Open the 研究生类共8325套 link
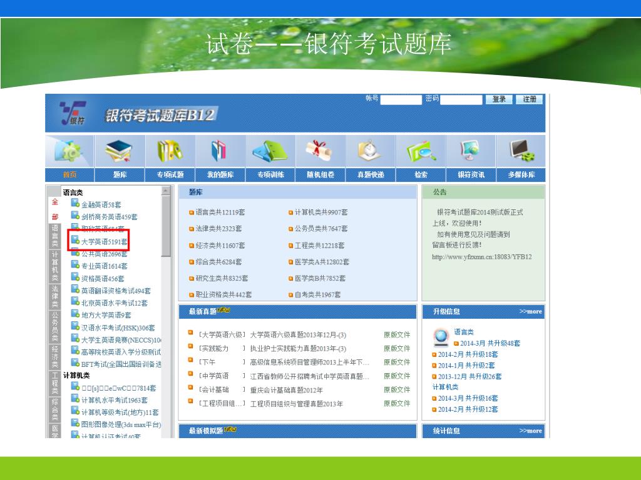Viewport: 641px width, 480px height. (222, 278)
